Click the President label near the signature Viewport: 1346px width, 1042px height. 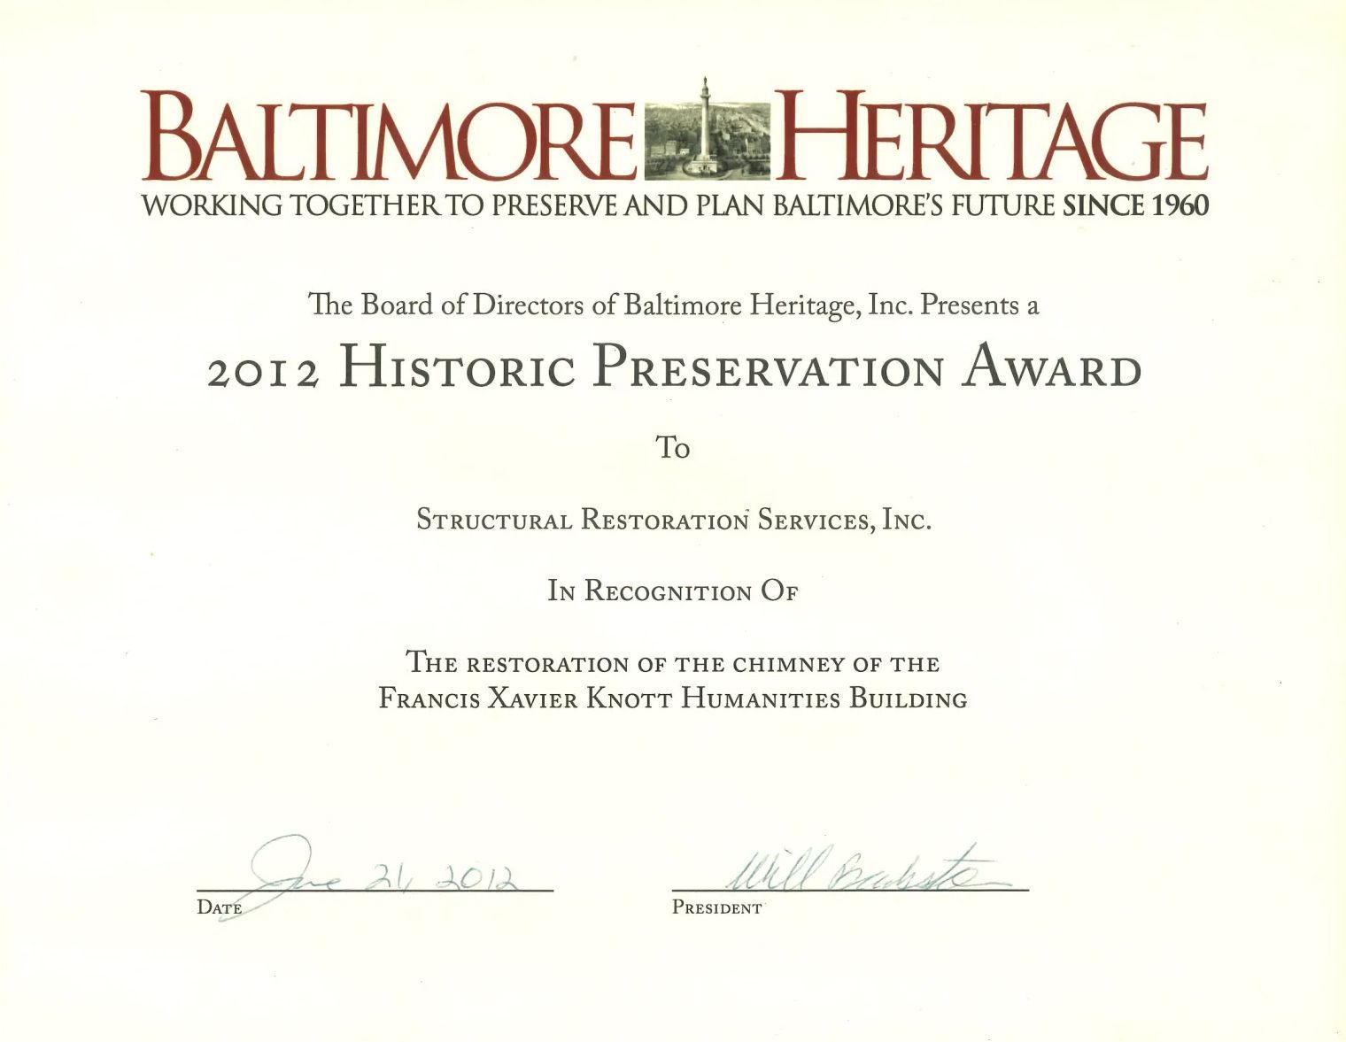(717, 907)
